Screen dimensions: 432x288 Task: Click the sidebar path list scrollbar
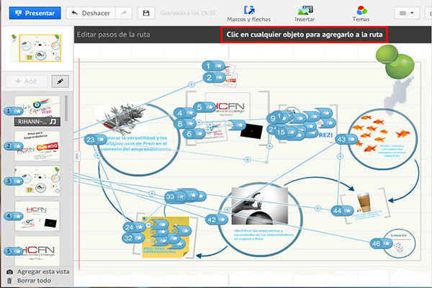[x=66, y=108]
